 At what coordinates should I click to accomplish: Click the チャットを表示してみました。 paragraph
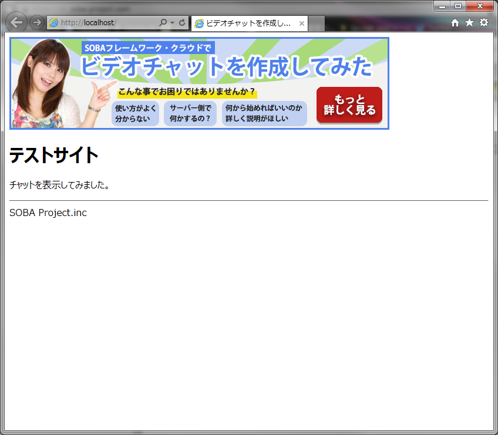coord(59,185)
